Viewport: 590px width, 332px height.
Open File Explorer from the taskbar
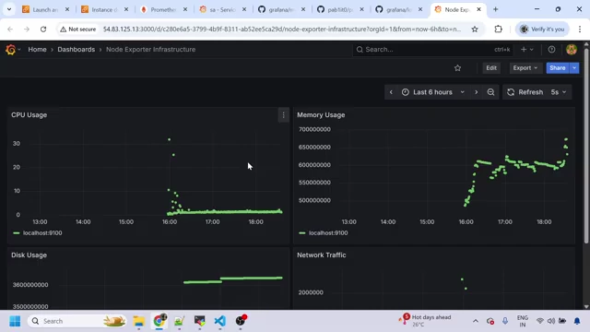click(x=139, y=321)
